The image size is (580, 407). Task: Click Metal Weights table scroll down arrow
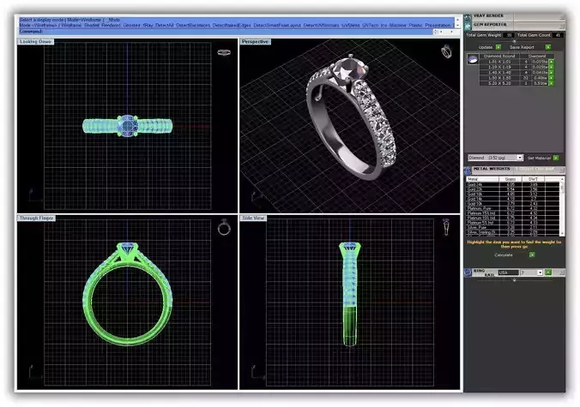click(x=562, y=233)
